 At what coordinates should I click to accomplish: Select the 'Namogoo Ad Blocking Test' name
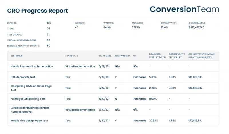click(x=28, y=99)
